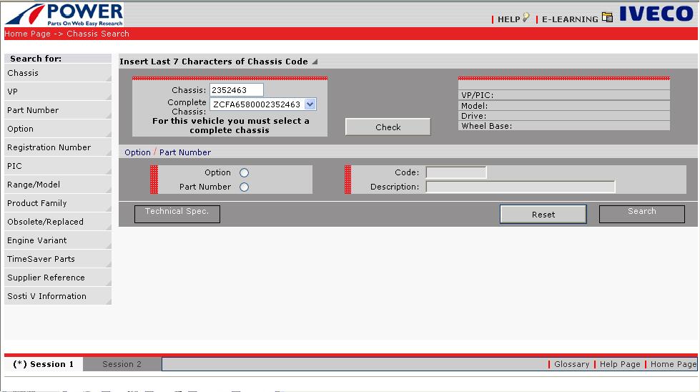Select Range/Model search
Viewport: 700px width, 392px height.
(x=58, y=185)
